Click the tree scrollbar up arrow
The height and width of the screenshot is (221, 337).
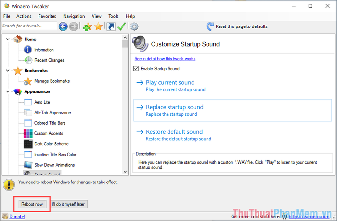(125, 38)
